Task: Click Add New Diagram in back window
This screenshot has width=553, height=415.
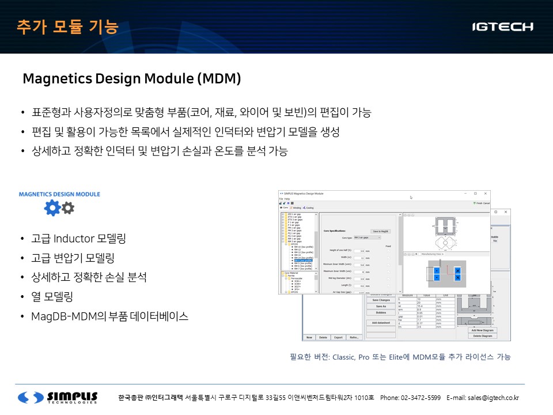Action: tap(483, 330)
